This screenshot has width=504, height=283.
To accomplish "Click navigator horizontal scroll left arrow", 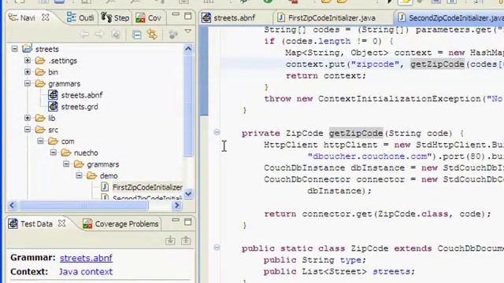I will (12, 205).
